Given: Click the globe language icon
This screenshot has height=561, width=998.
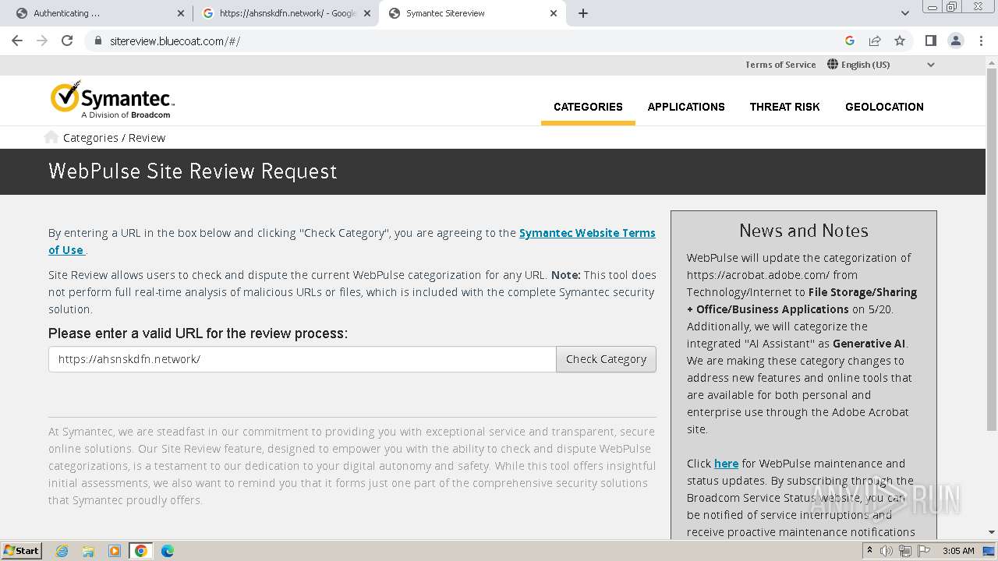Looking at the screenshot, I should 833,65.
